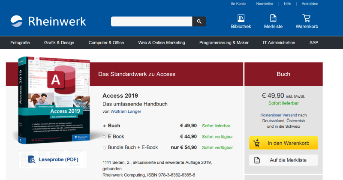
Task: Open the Web & Online-Marketing menu
Action: [162, 43]
